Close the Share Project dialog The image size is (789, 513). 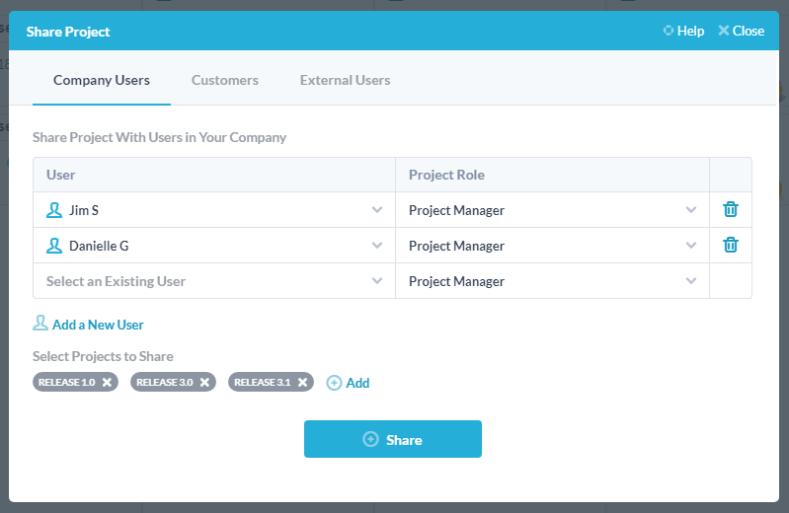click(x=742, y=31)
